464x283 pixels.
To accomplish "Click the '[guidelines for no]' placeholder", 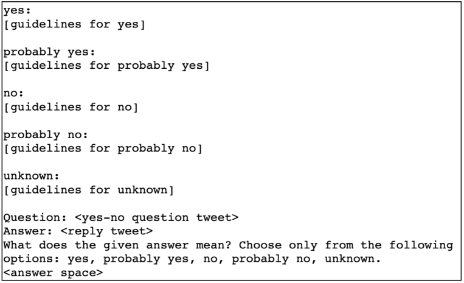I will (x=71, y=107).
